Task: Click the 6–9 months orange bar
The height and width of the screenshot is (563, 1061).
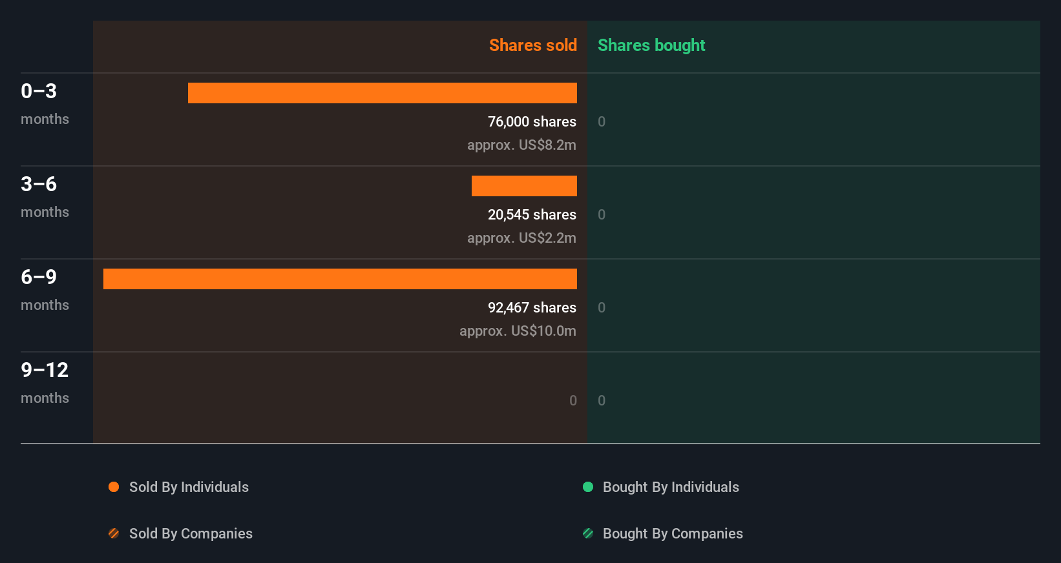Action: click(x=340, y=279)
